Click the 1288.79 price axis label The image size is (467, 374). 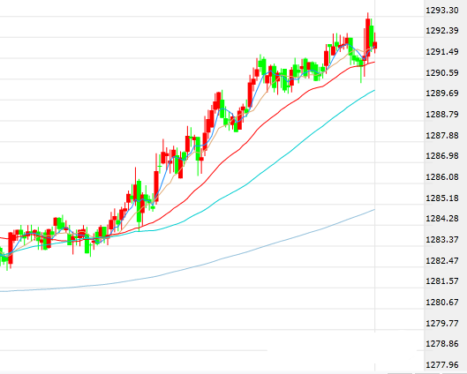[x=442, y=115]
